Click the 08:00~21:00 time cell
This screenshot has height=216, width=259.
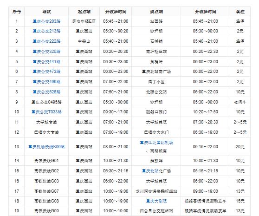(x=116, y=147)
